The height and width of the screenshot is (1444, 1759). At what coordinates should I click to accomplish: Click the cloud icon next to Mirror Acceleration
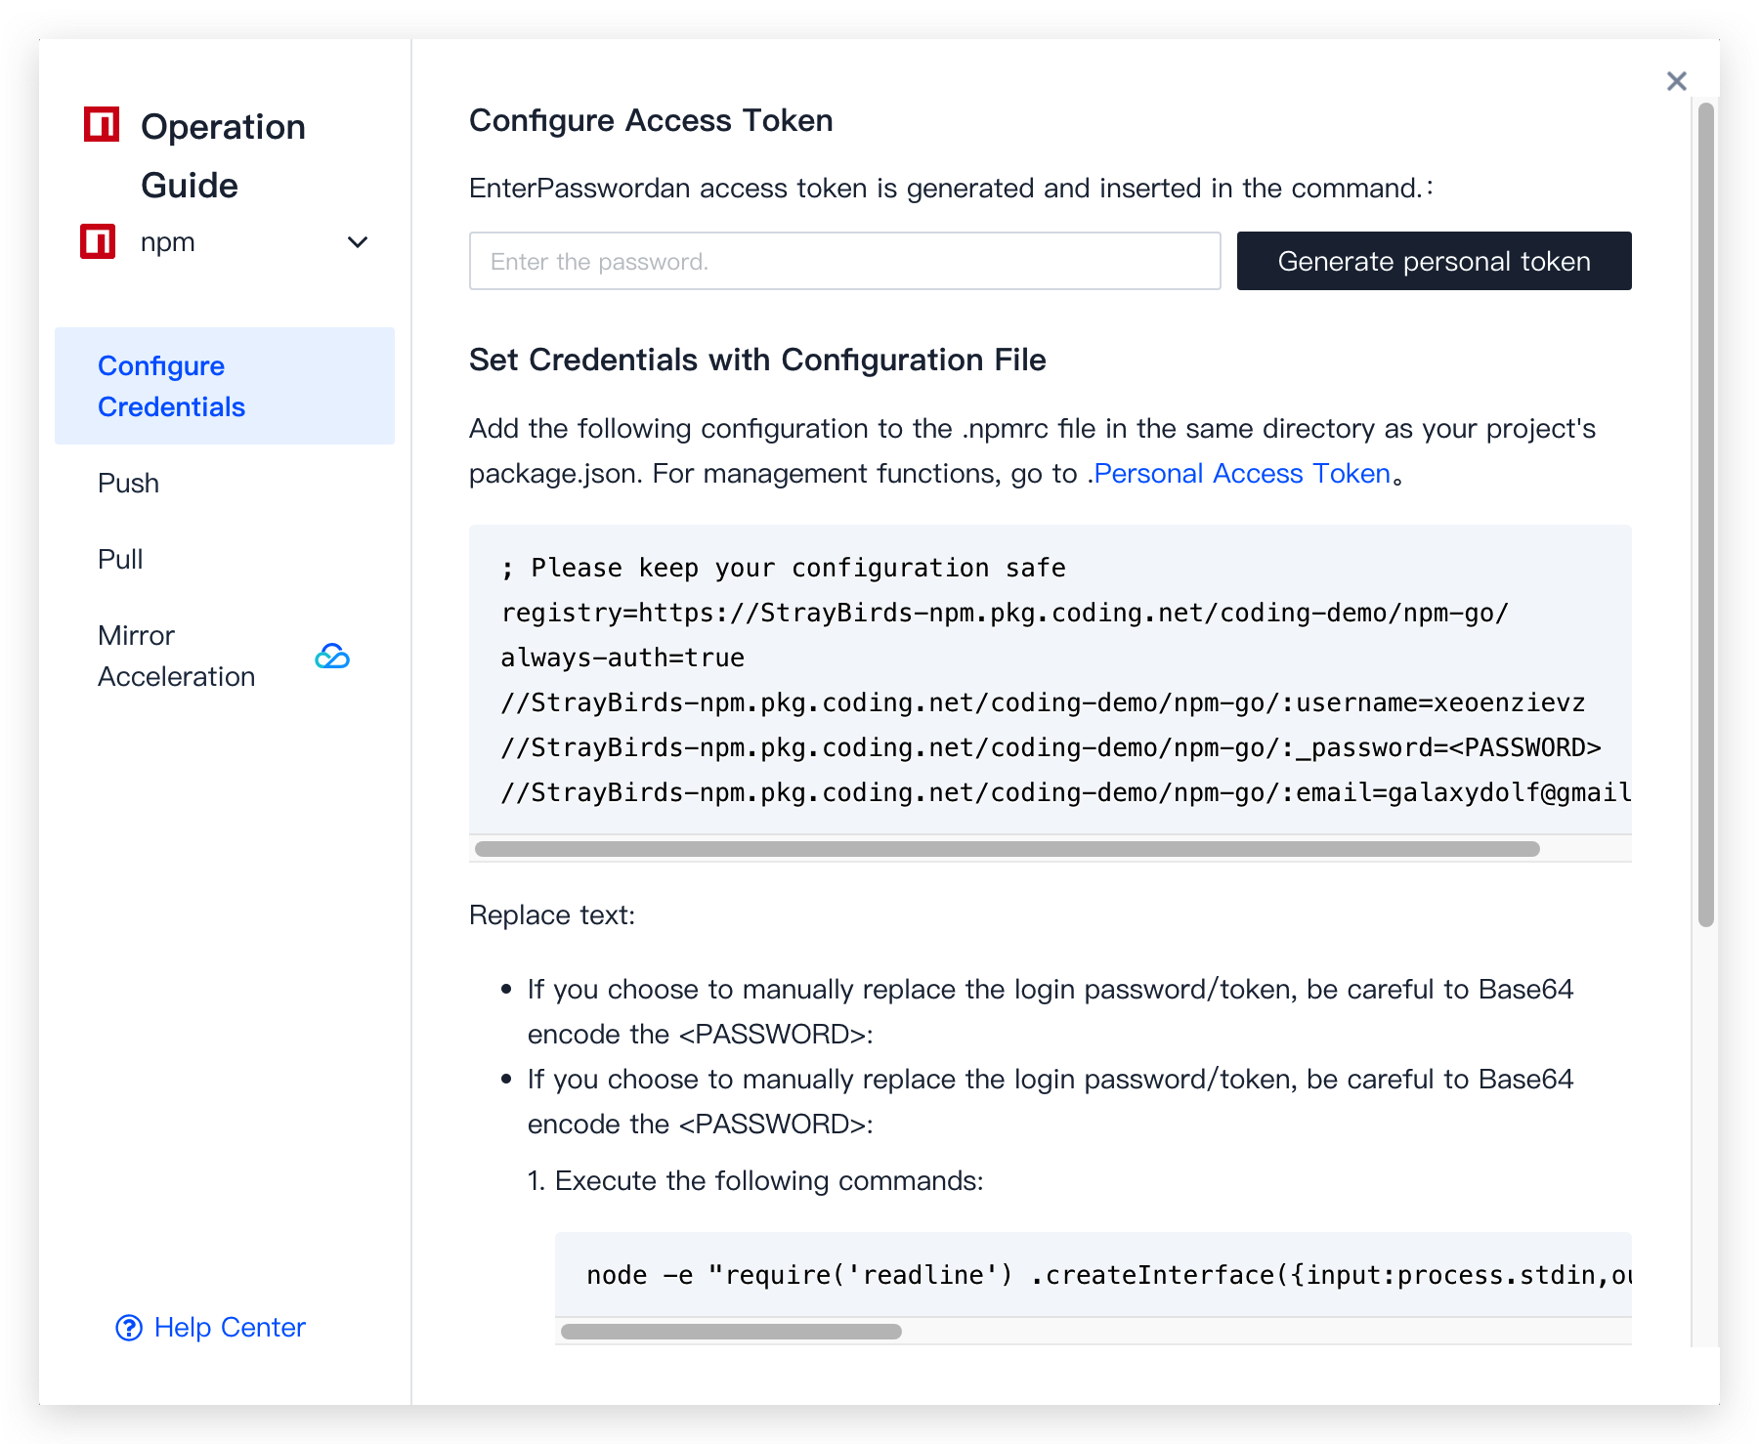click(x=332, y=656)
